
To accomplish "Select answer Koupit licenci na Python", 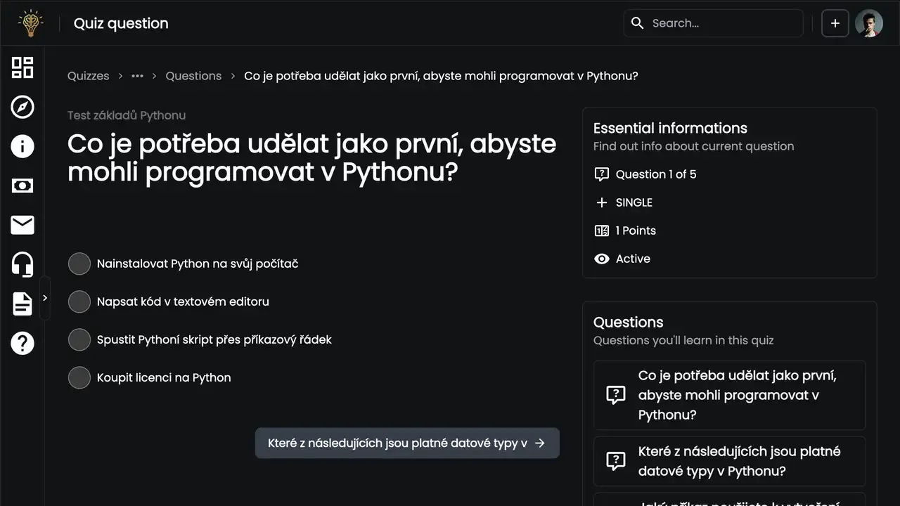I will 79,377.
